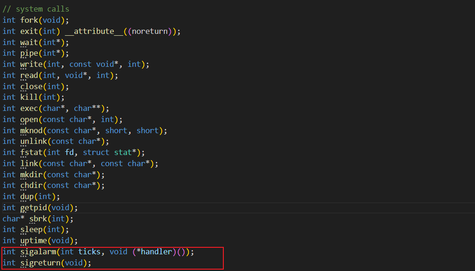Click "const void*" in write declaration
Image resolution: width=475 pixels, height=271 pixels.
click(x=94, y=64)
